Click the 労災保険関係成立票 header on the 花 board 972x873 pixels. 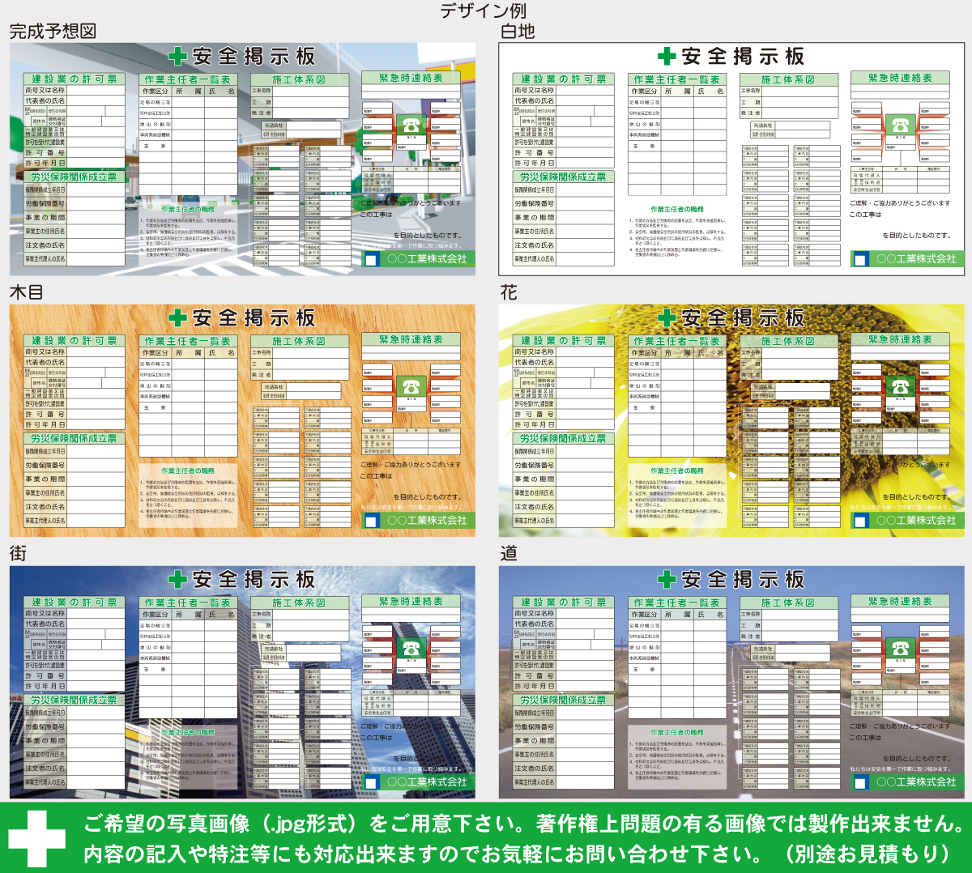[563, 438]
